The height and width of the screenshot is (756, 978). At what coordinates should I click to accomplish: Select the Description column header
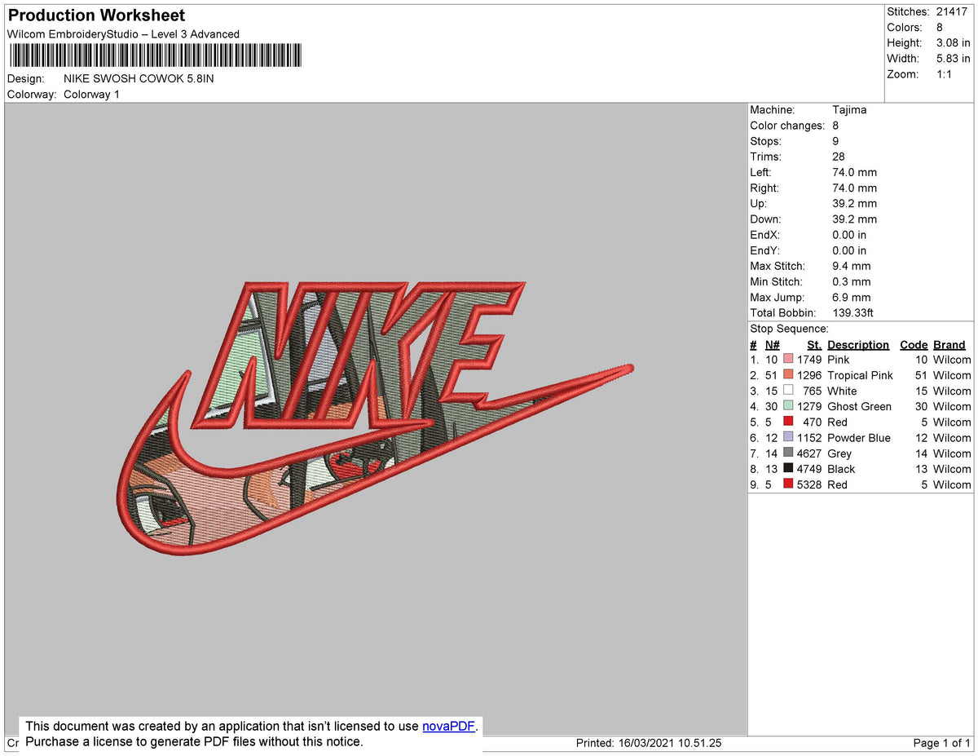click(858, 344)
